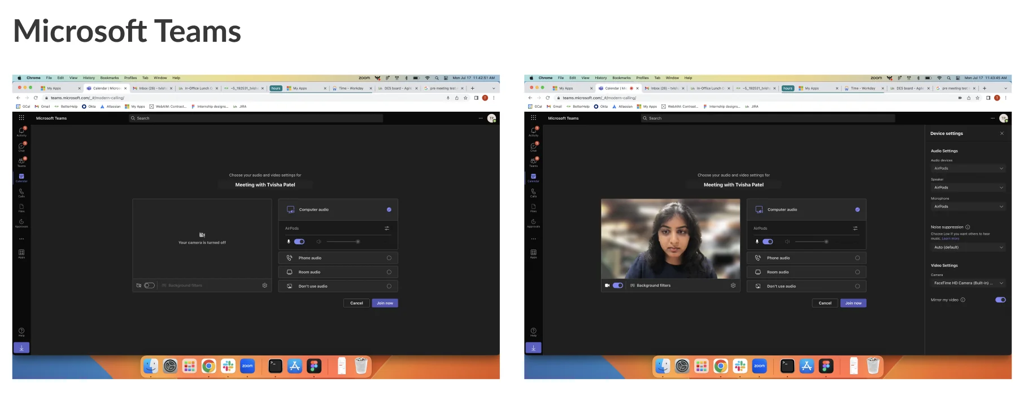Click Mirror my video info icon
The height and width of the screenshot is (404, 1028).
pyautogui.click(x=963, y=300)
